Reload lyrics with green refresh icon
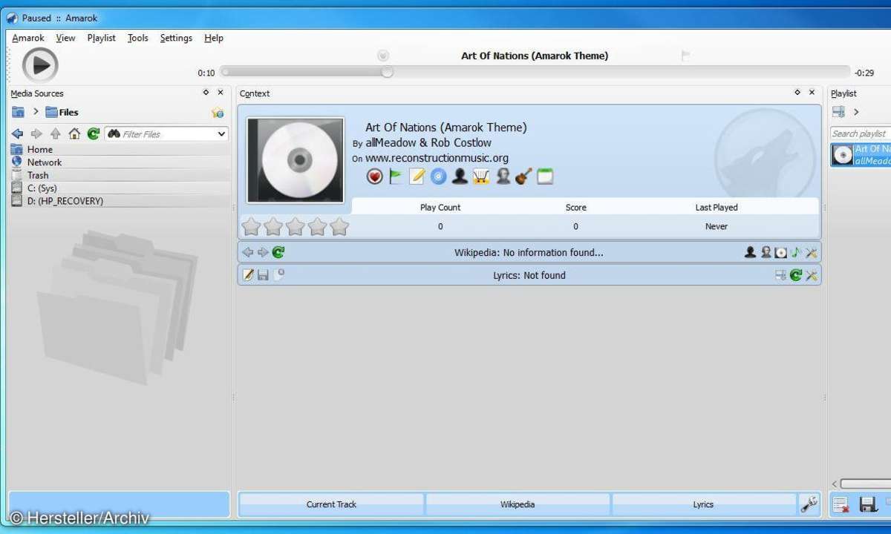Viewport: 891px width, 534px height. [x=796, y=275]
